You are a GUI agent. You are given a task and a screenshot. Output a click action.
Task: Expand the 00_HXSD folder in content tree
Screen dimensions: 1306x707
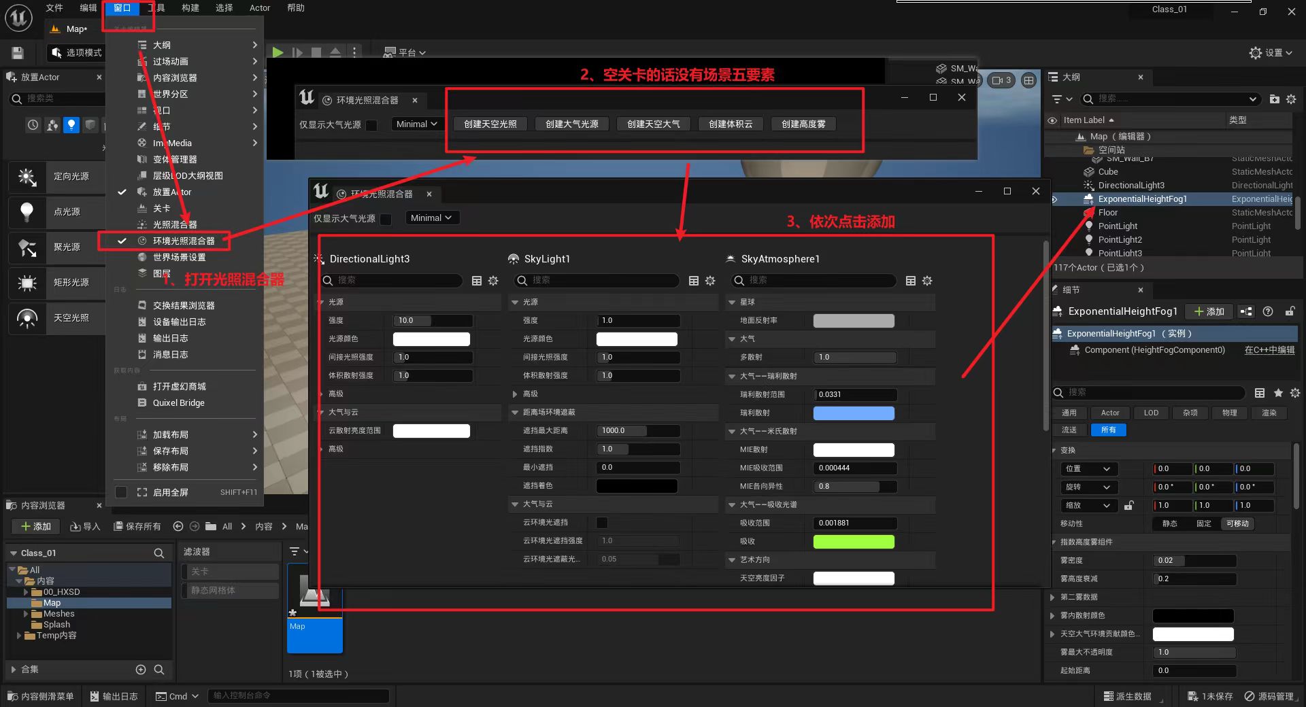click(27, 592)
